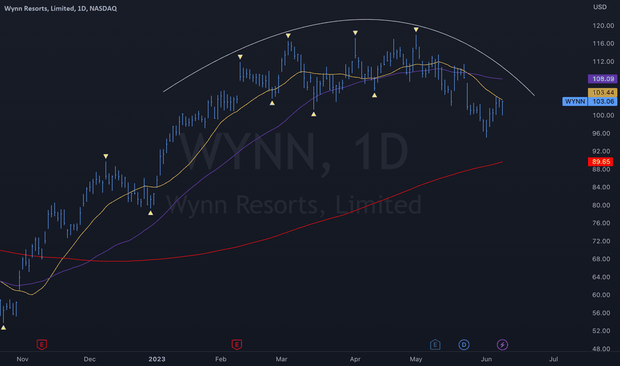Viewport: 620px width, 366px height.
Task: Click the pivot low marker in late February
Action: [272, 103]
